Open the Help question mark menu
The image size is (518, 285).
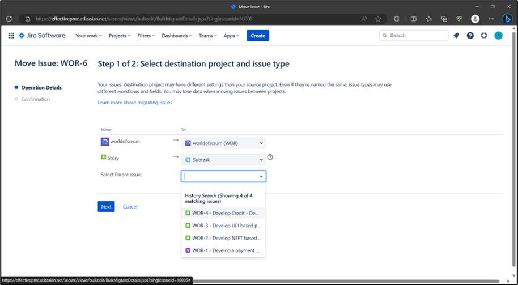(470, 36)
